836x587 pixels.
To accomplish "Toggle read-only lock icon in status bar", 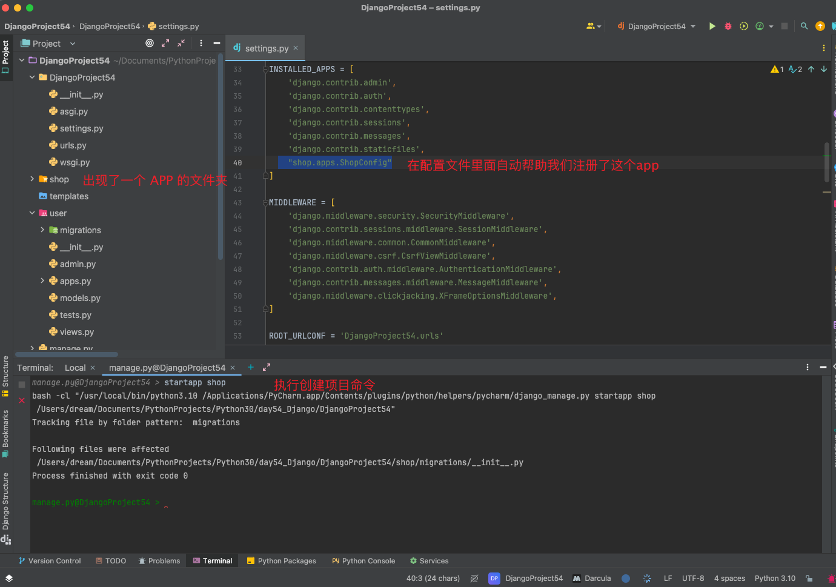I will click(x=809, y=578).
